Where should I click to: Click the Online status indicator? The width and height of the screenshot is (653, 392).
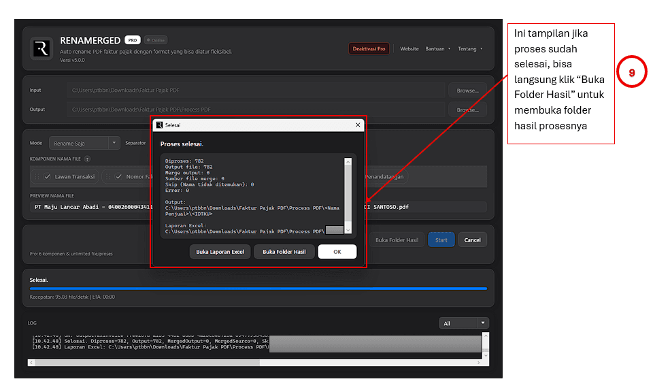point(156,40)
